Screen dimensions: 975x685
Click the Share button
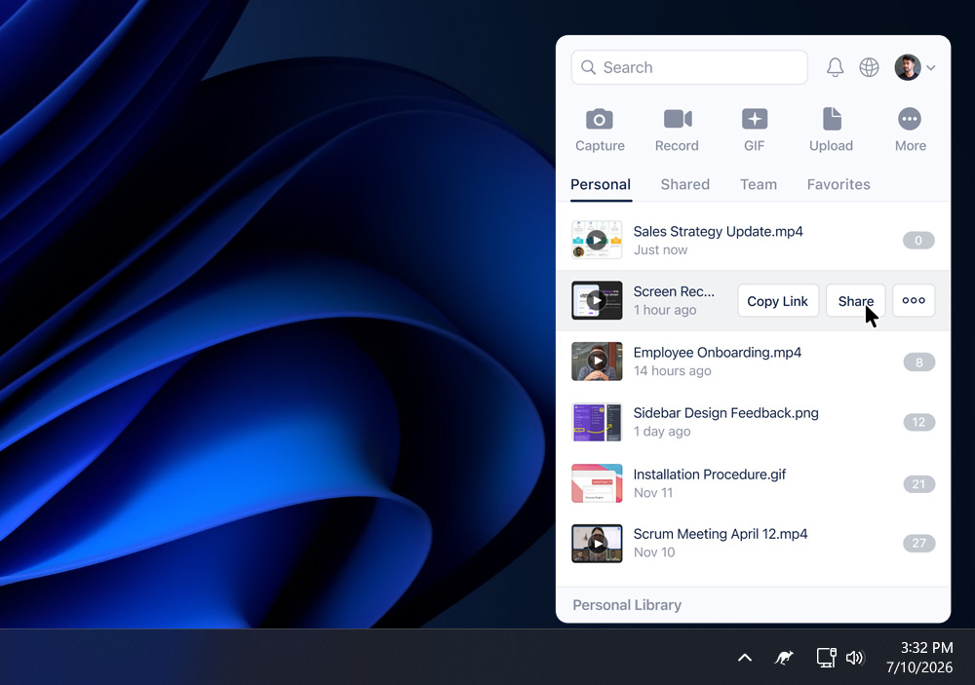click(x=856, y=301)
